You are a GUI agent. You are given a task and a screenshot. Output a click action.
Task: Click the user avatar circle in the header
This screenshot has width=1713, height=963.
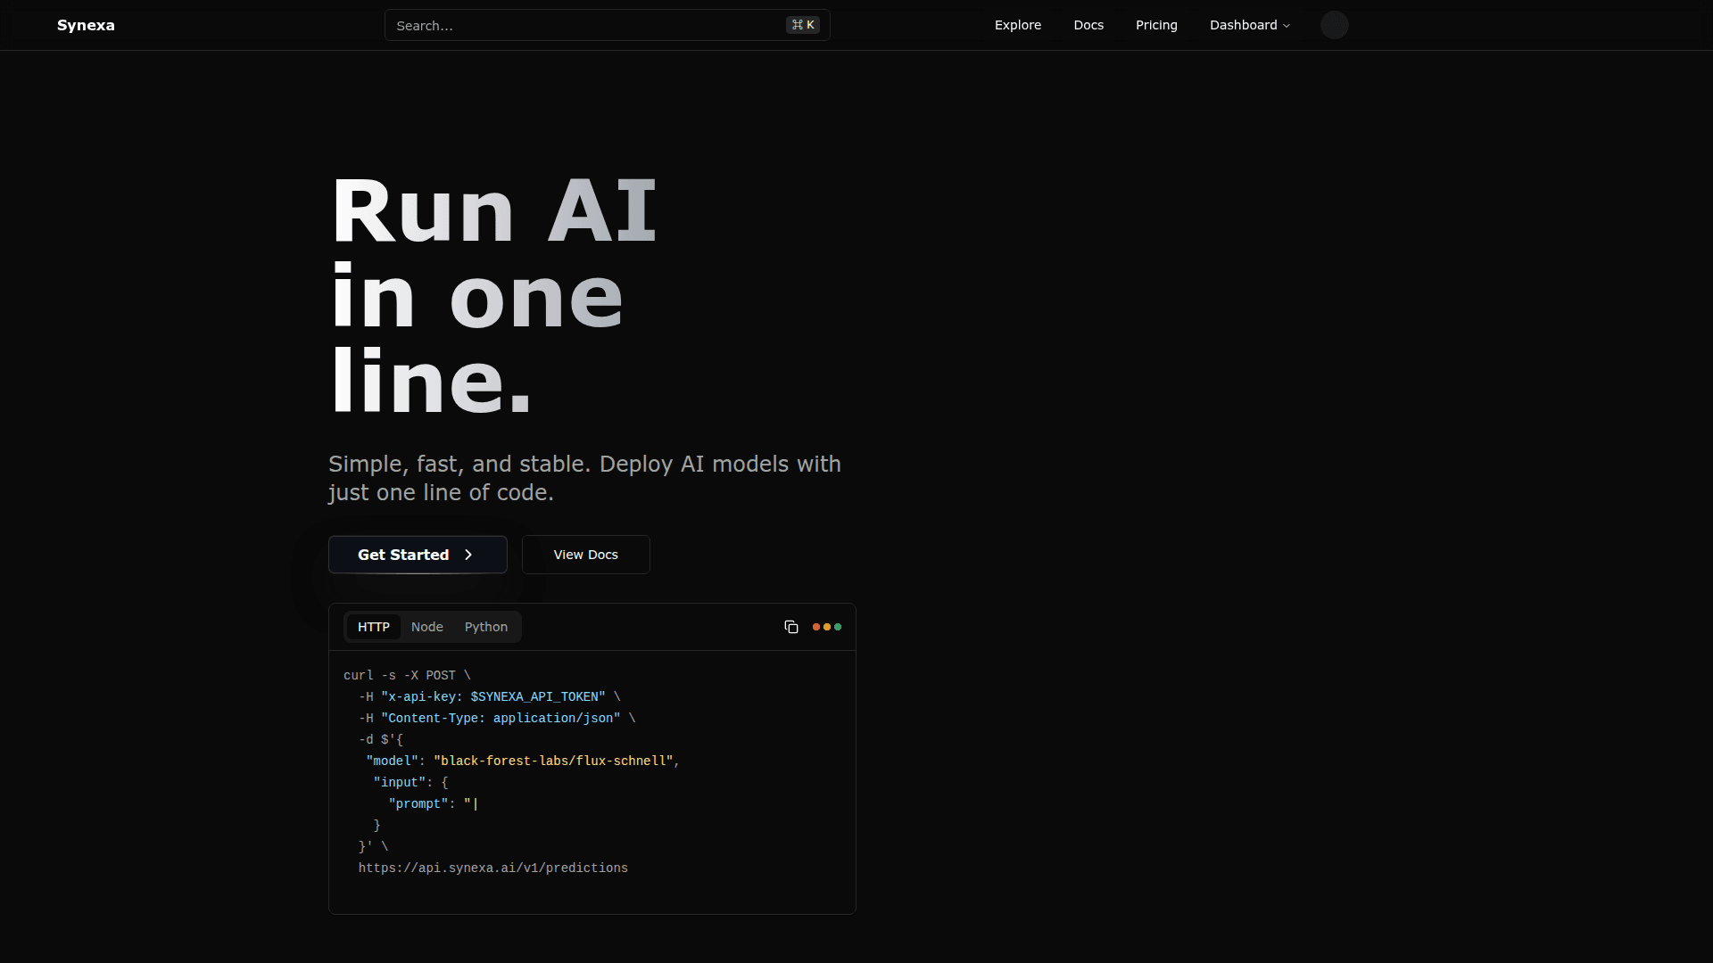click(1334, 25)
